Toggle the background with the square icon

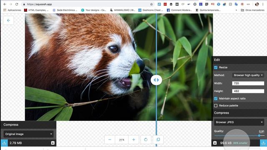tap(158, 140)
